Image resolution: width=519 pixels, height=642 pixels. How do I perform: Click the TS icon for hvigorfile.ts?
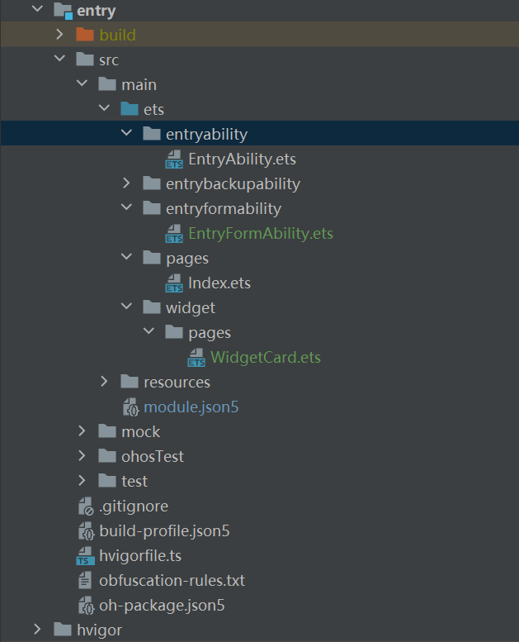85,556
